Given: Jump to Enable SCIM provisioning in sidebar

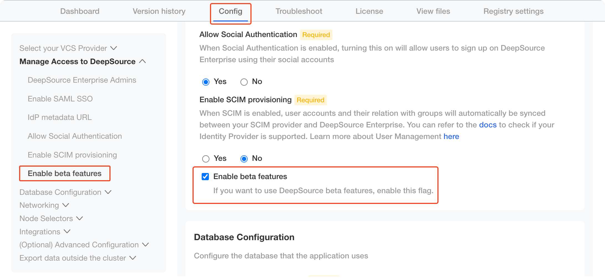Looking at the screenshot, I should (72, 155).
